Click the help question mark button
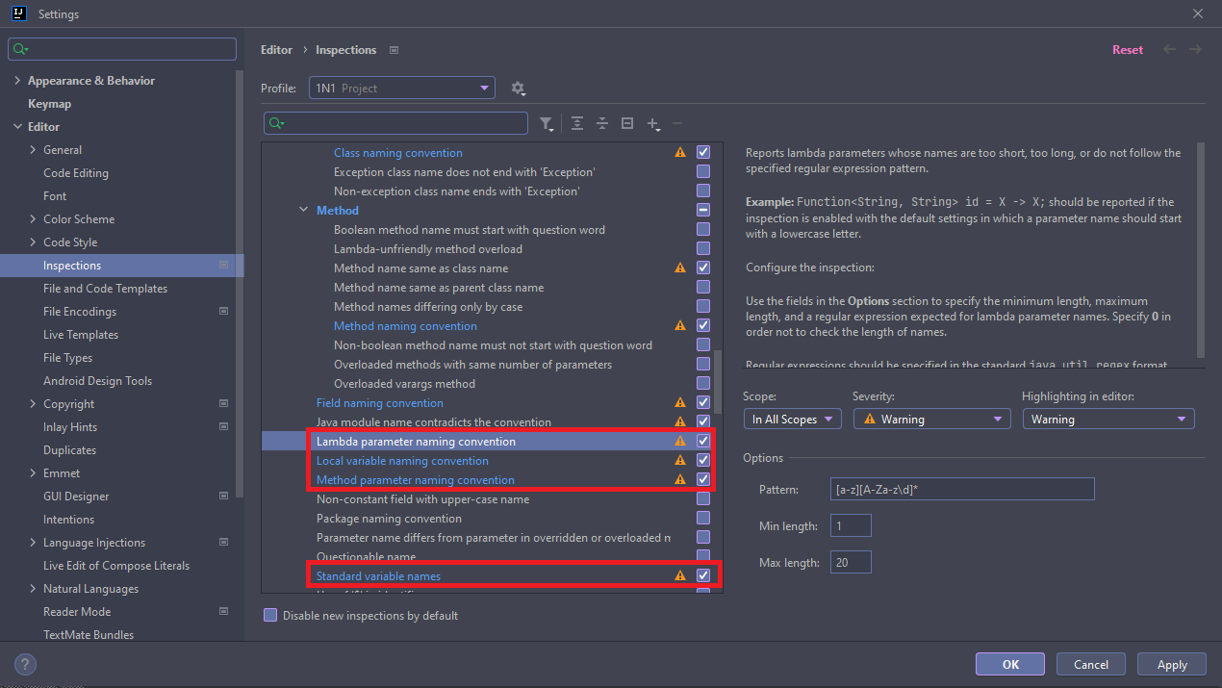1222x688 pixels. [x=26, y=664]
